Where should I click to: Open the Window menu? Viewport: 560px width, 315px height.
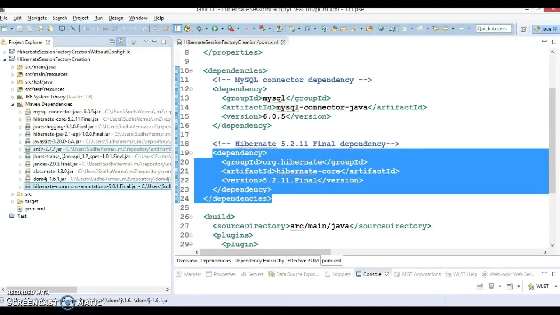pos(138,18)
